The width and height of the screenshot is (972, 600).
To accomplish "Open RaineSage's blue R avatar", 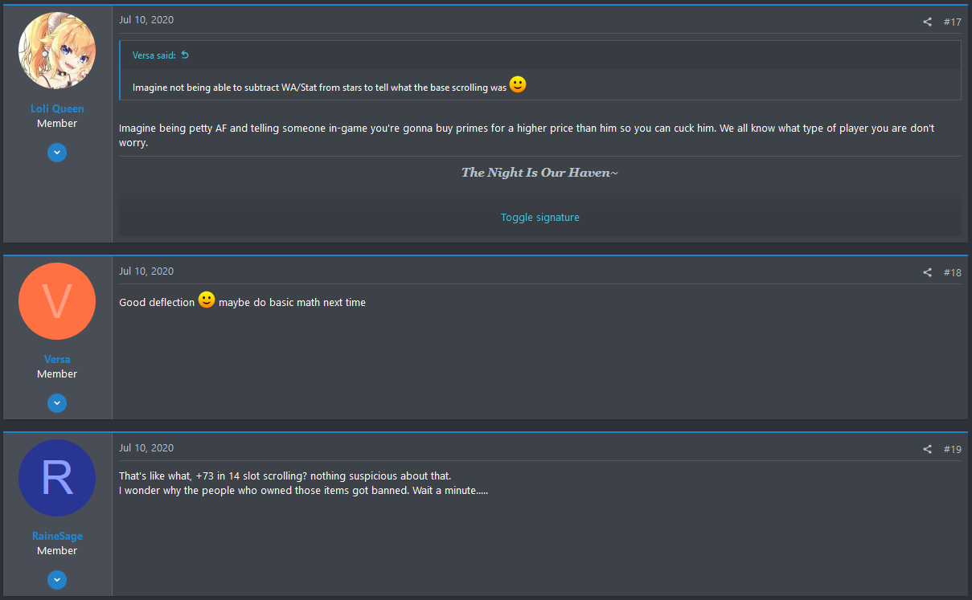I will 57,478.
